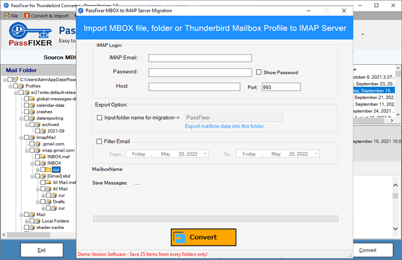Collapse the [Gmail].sbd tree node
Viewport: 402px width, 260px height.
[x=32, y=176]
